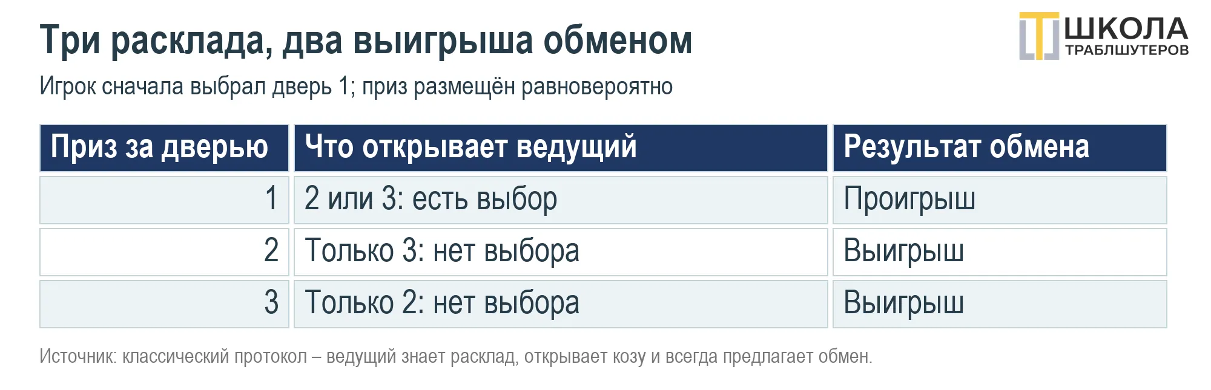Click the Школа траблшутеров logo icon
This screenshot has height=390, width=1211.
click(1039, 36)
